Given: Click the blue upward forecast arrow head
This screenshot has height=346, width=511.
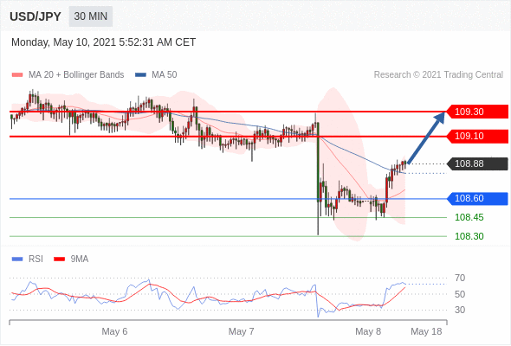Looking at the screenshot, I should [x=440, y=117].
